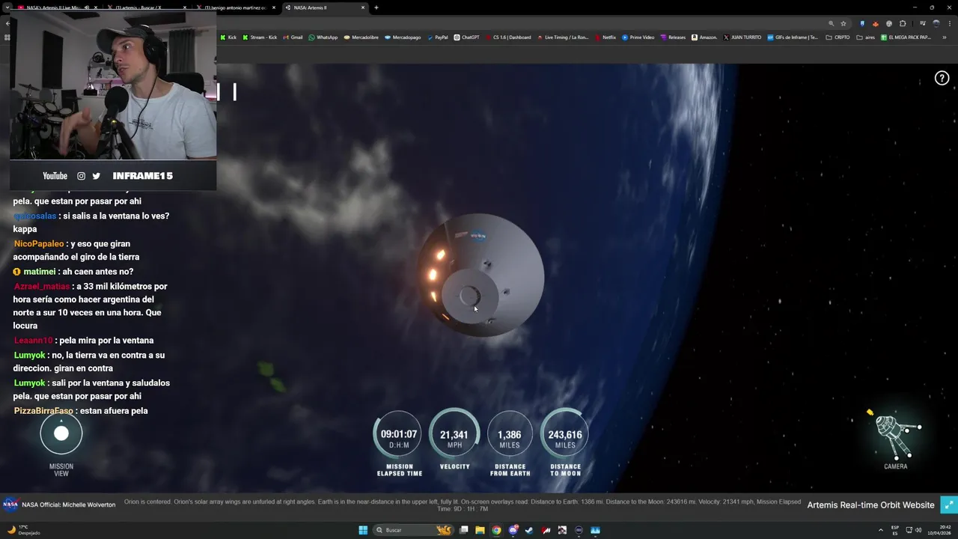Open the ChatGPT bookmark
The width and height of the screenshot is (958, 539).
466,37
